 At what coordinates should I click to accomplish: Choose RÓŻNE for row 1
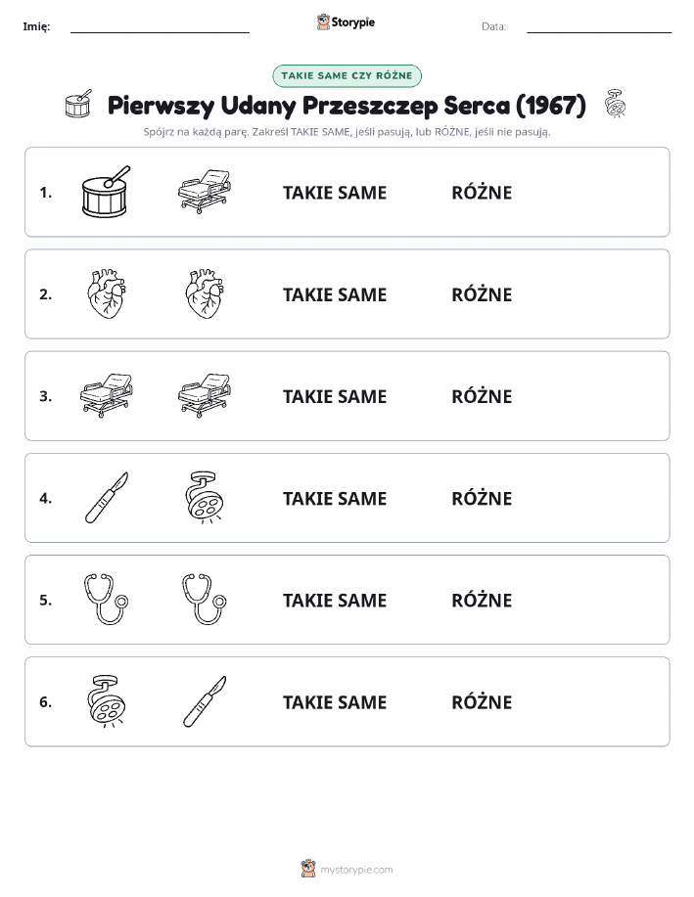tap(482, 192)
